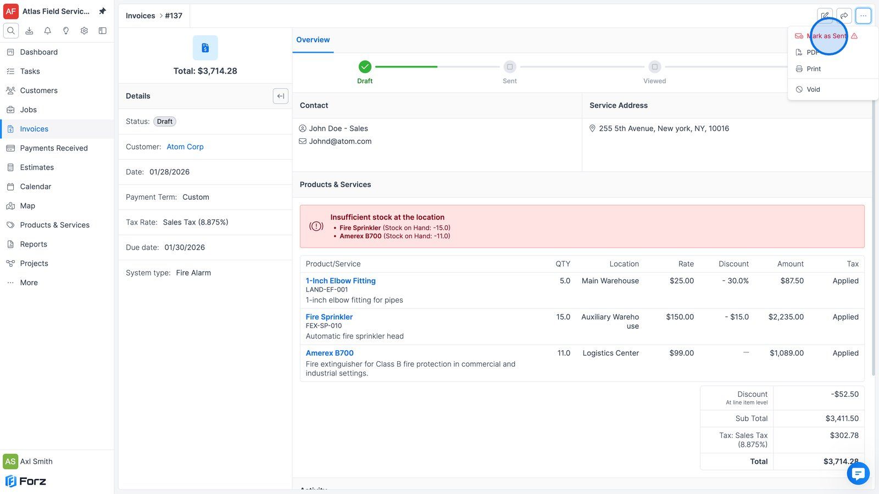879x494 pixels.
Task: Open Map in the sidebar
Action: [x=57, y=206]
